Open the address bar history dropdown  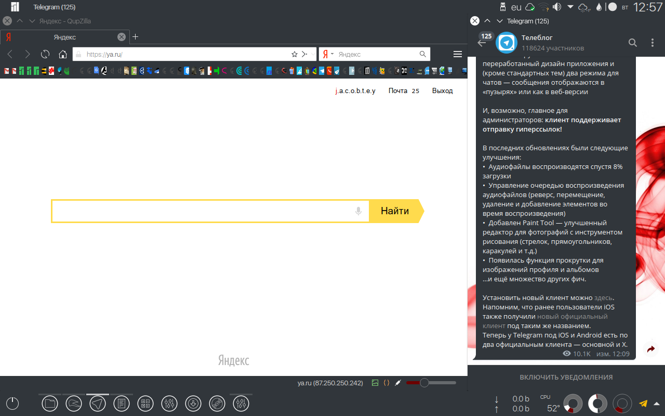[x=312, y=54]
